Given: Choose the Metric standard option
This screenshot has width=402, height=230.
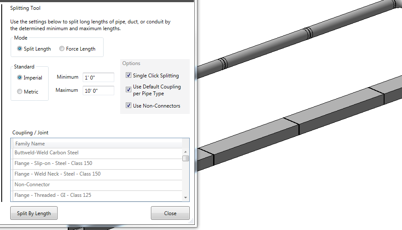Looking at the screenshot, I should pyautogui.click(x=20, y=91).
